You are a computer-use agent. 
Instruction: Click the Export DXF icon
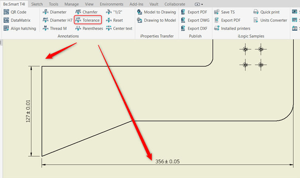click(x=183, y=28)
